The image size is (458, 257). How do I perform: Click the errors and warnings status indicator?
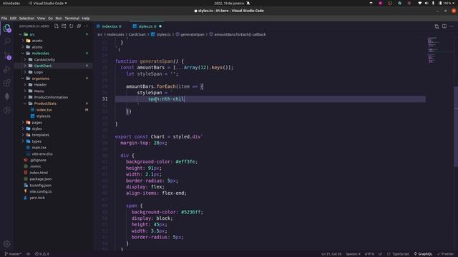click(42, 254)
